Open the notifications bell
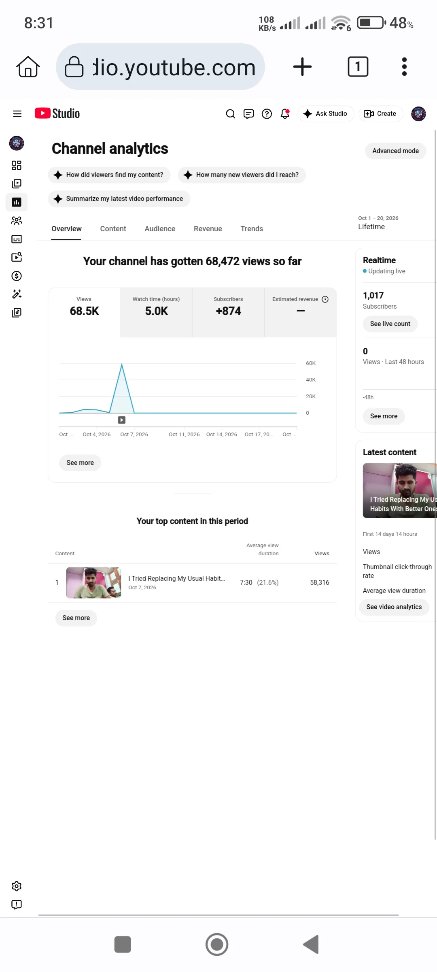 pyautogui.click(x=285, y=114)
